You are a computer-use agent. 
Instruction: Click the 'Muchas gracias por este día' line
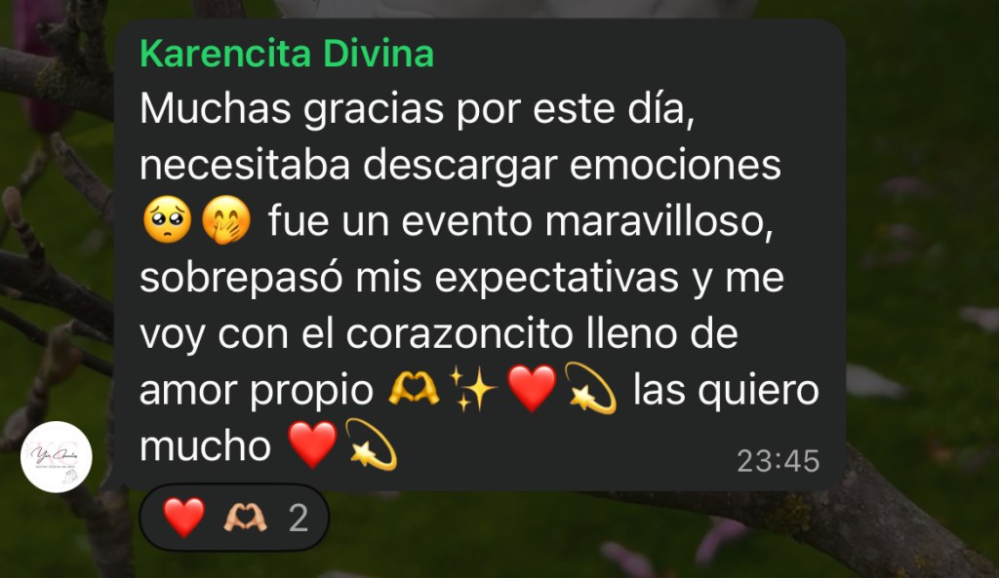point(417,109)
